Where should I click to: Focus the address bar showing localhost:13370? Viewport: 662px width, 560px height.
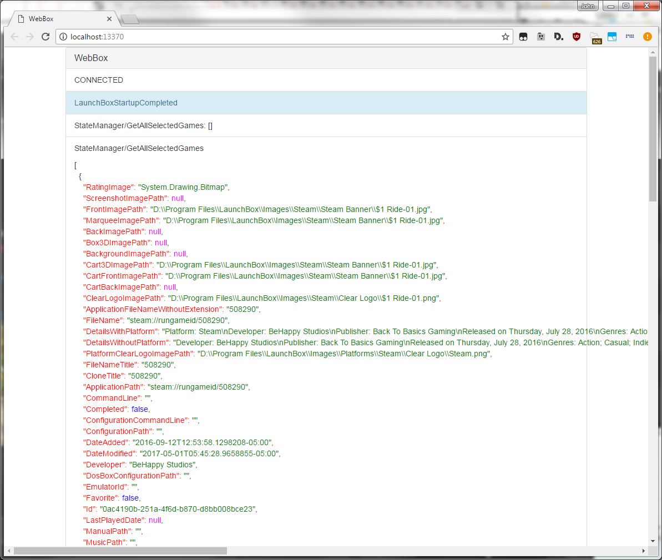pyautogui.click(x=285, y=37)
